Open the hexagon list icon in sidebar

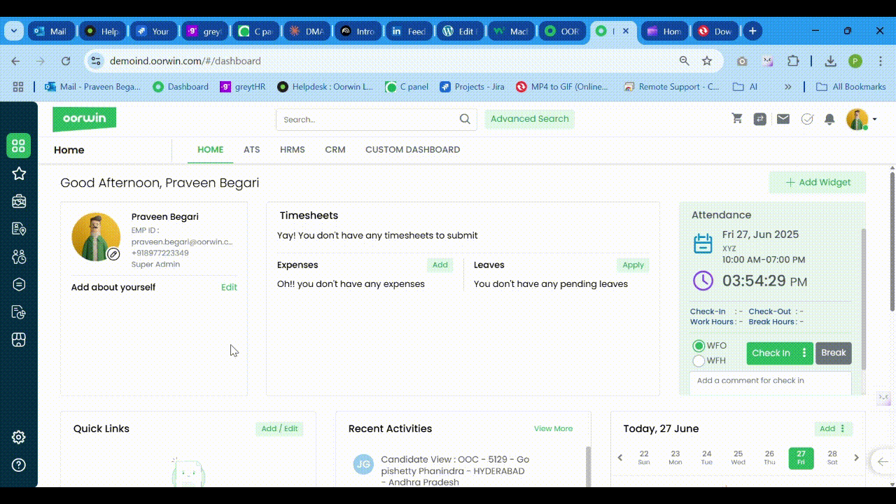point(19,284)
